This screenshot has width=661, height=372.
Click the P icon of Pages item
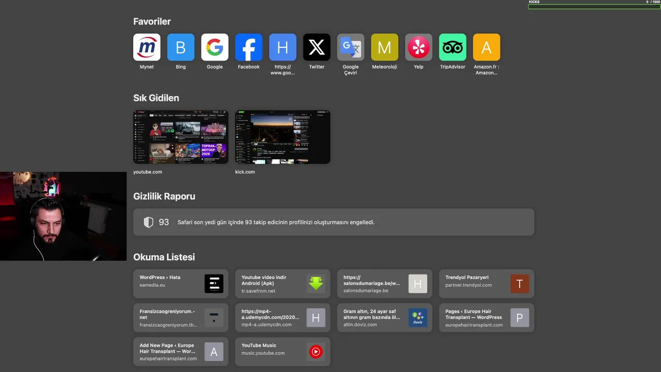pyautogui.click(x=520, y=318)
